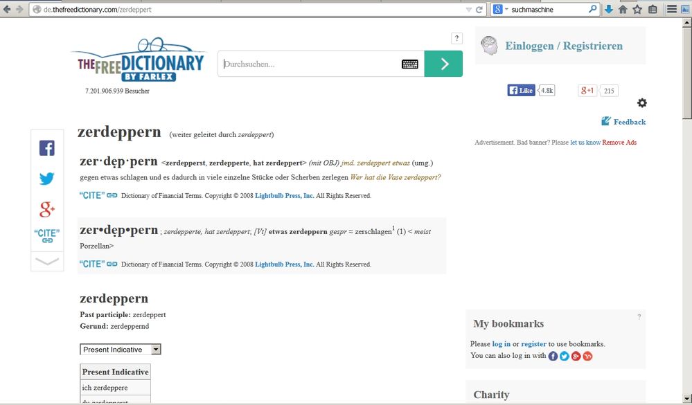Click the Twitter bird icon in the sidebar
692x405 pixels.
point(46,179)
